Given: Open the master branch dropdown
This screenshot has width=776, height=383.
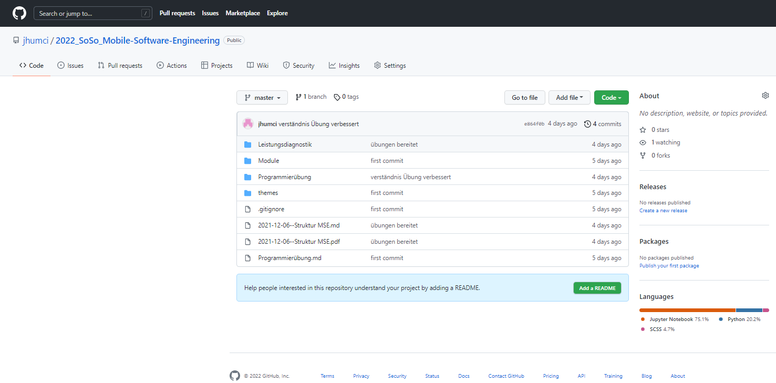Looking at the screenshot, I should [262, 97].
